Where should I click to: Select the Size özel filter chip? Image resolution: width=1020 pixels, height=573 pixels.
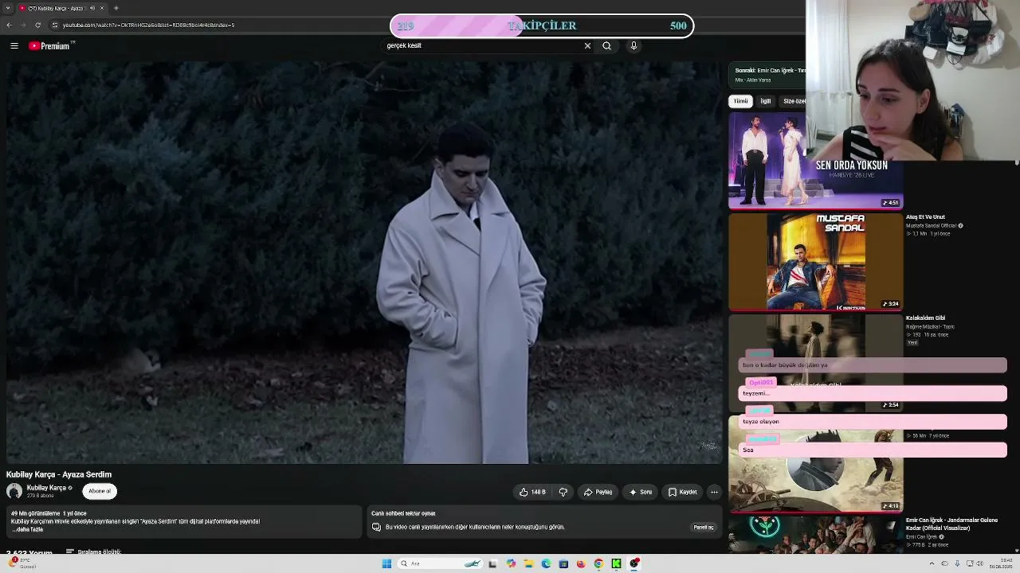794,101
